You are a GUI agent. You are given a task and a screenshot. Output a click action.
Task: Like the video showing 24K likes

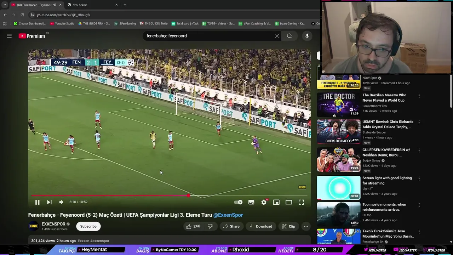pyautogui.click(x=193, y=226)
